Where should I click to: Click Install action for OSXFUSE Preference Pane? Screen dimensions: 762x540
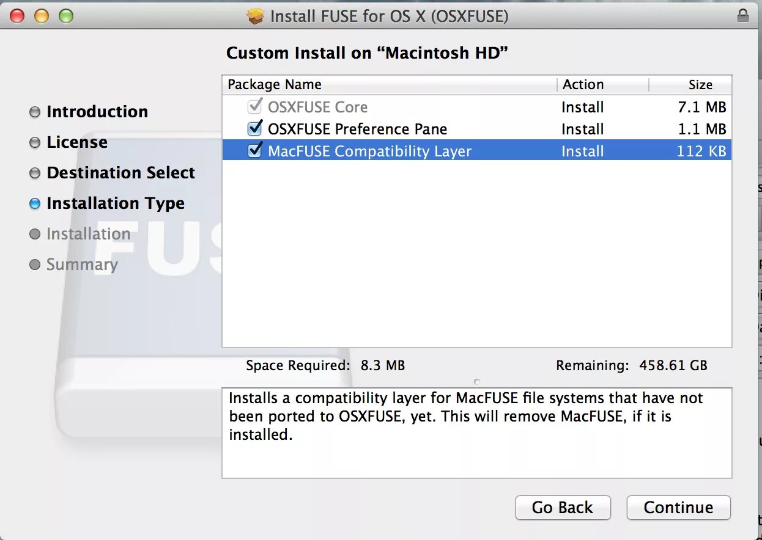582,130
